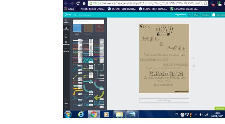The height and width of the screenshot is (124, 225).
Task: Reload the page in Chrome
Action: pos(78,3)
